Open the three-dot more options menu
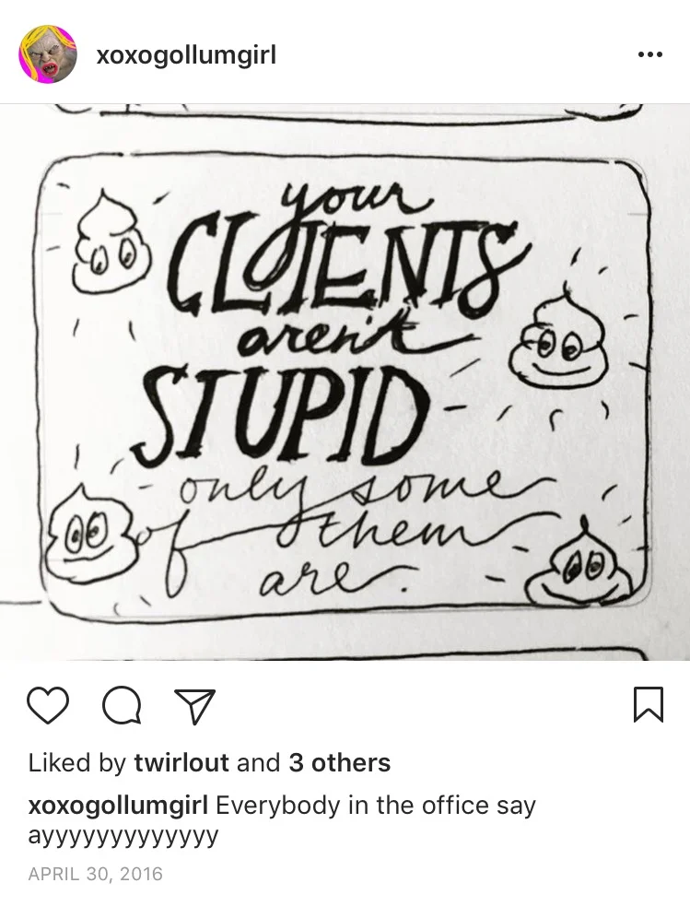690x918 pixels. tap(649, 55)
